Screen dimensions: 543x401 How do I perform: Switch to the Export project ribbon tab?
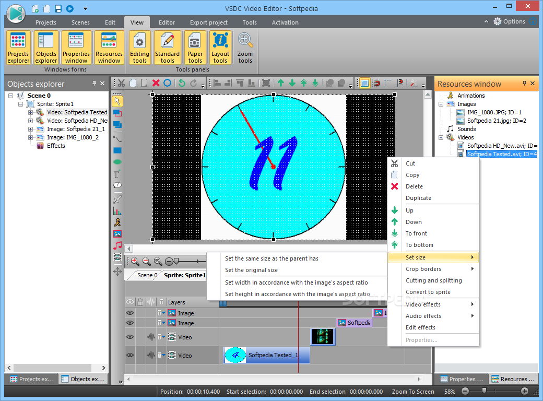[209, 22]
